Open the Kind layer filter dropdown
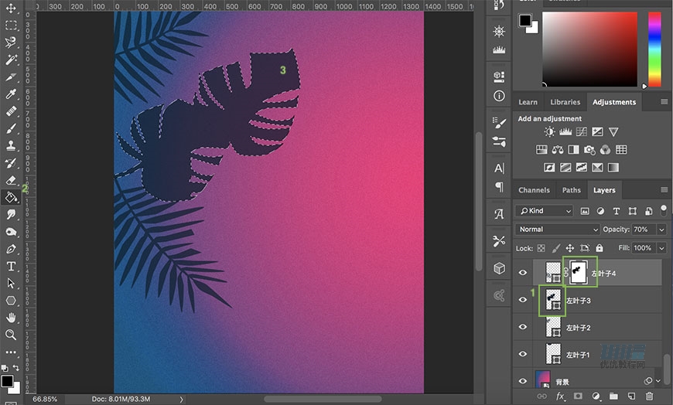This screenshot has height=405, width=673. (x=545, y=211)
